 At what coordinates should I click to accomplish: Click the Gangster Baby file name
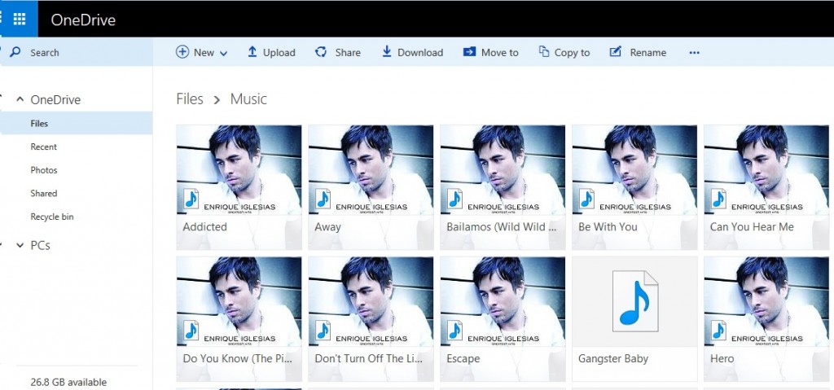(x=613, y=358)
